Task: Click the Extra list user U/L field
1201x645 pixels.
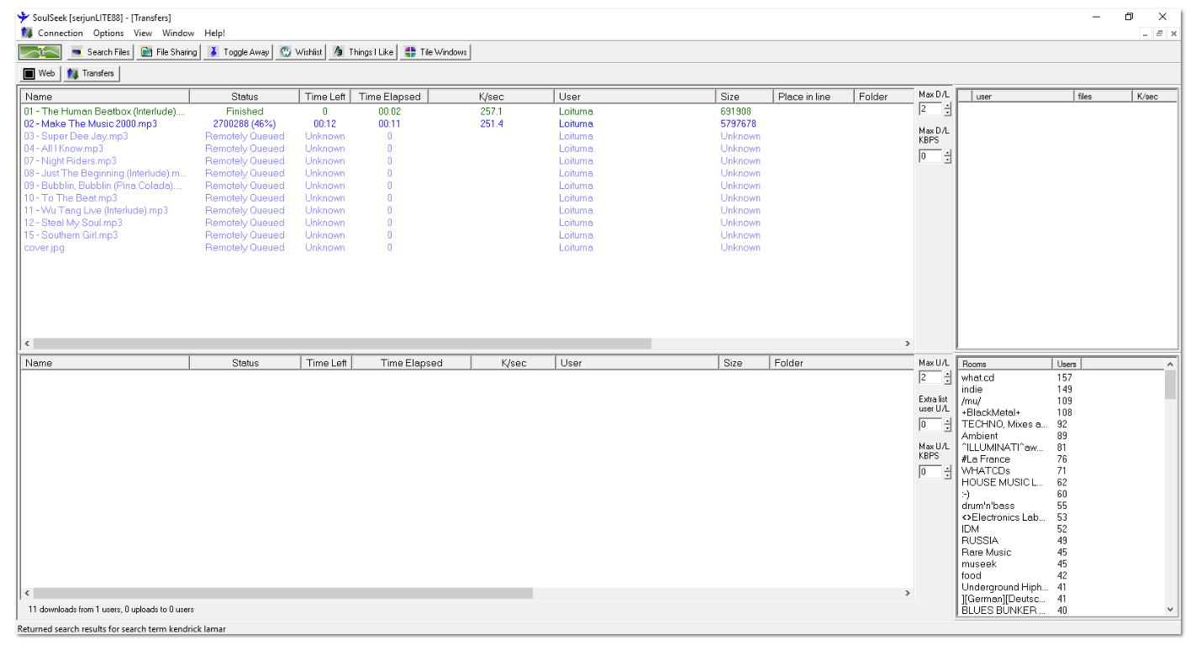Action: [930, 425]
